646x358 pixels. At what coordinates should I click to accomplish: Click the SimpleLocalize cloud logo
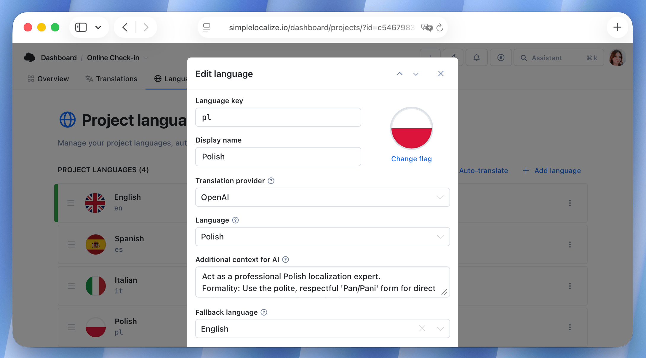30,57
